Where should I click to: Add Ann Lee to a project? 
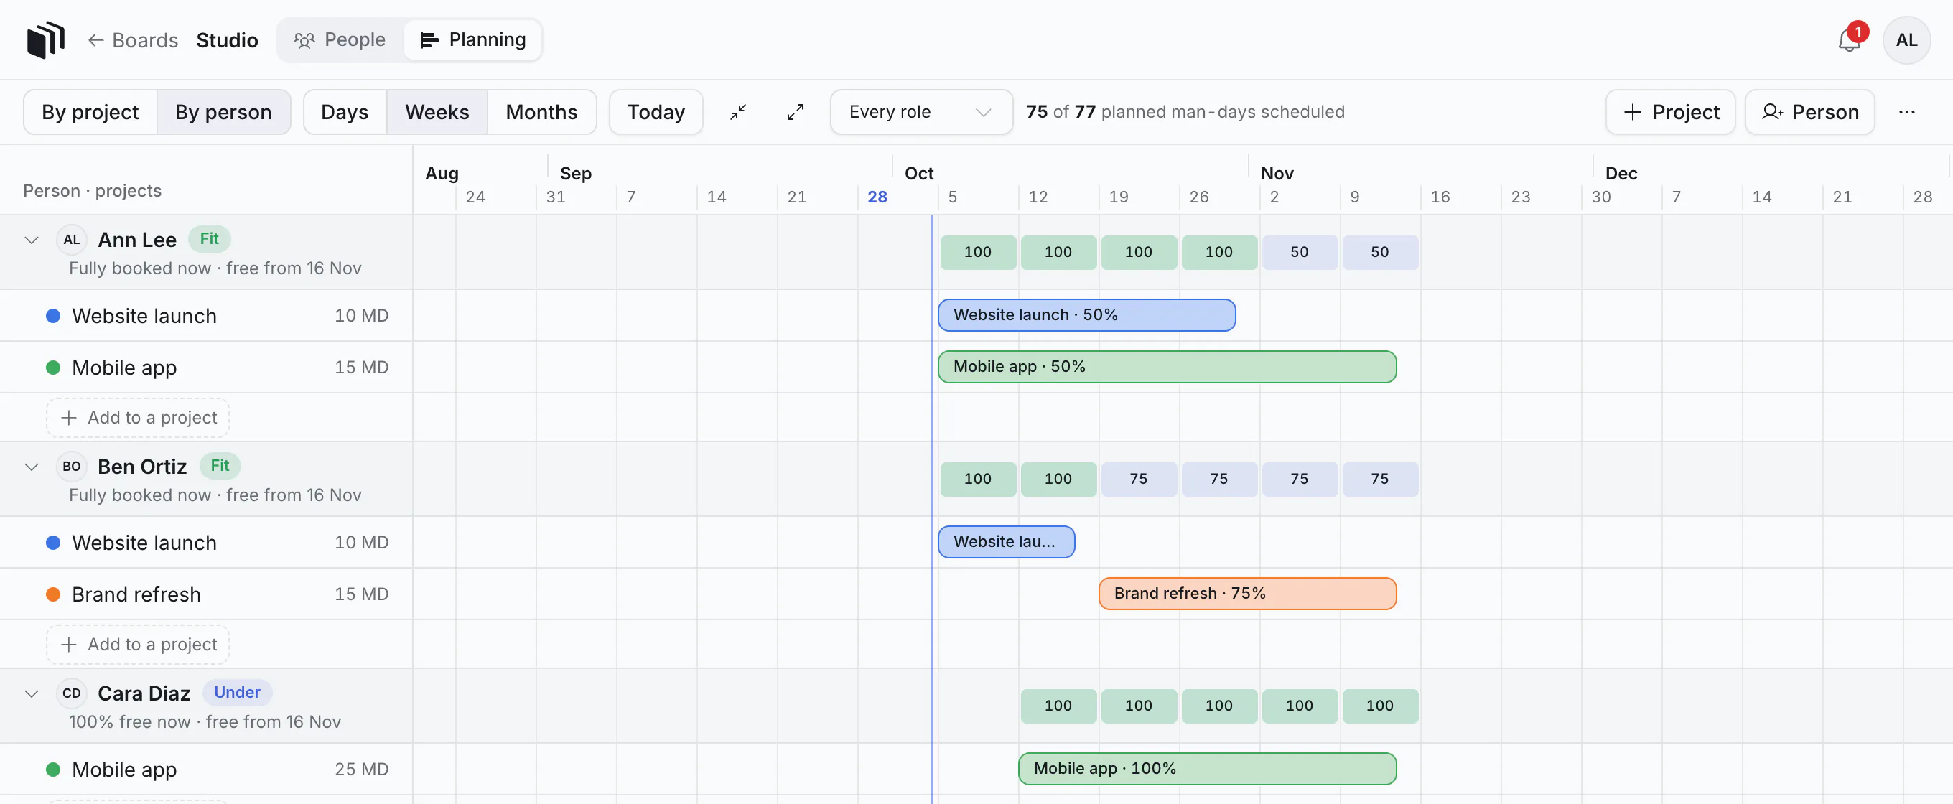click(x=138, y=418)
